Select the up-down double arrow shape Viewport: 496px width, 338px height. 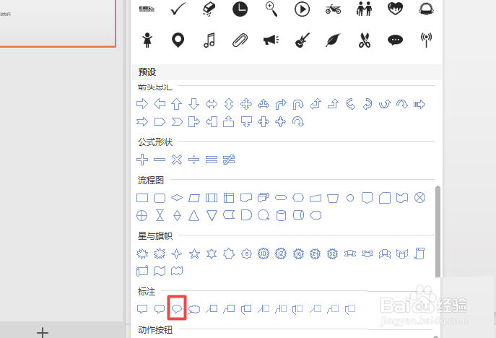[x=229, y=104]
